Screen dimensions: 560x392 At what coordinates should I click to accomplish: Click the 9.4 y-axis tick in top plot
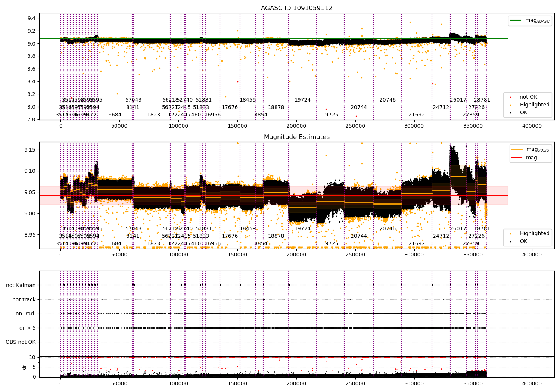click(32, 18)
